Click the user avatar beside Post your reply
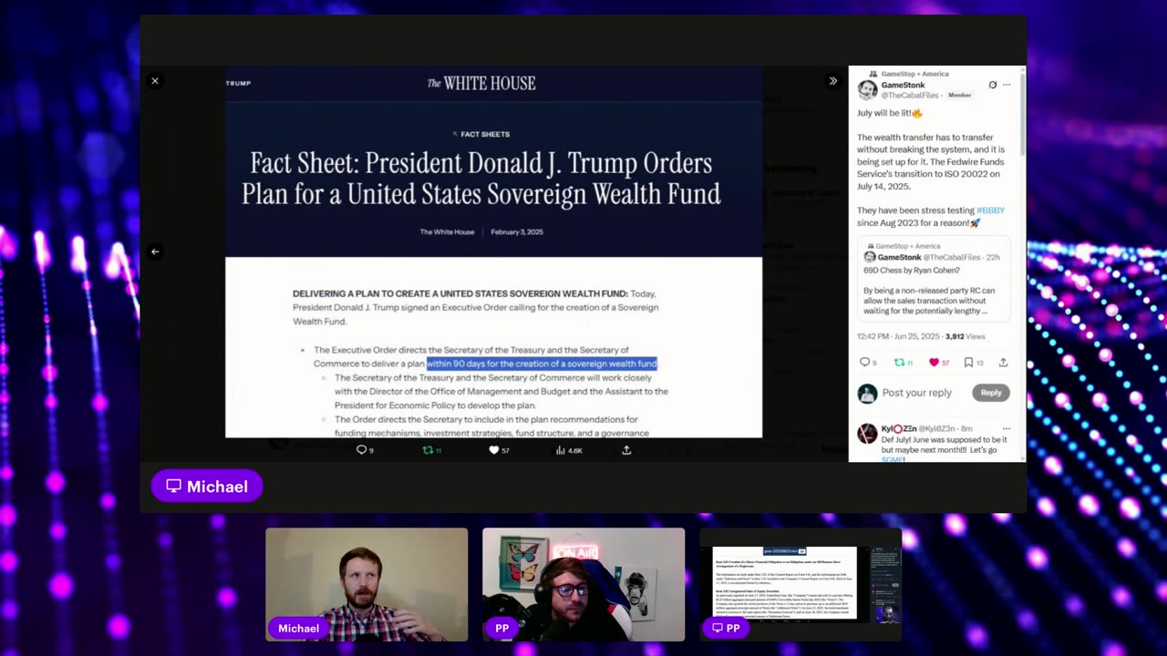 click(x=867, y=393)
